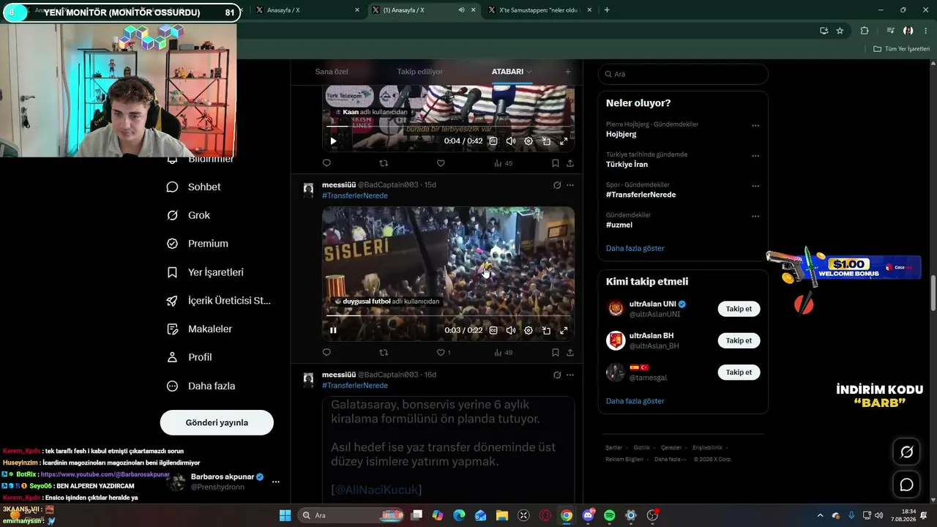Follow ultrAslan BH
The width and height of the screenshot is (937, 527).
coord(739,340)
